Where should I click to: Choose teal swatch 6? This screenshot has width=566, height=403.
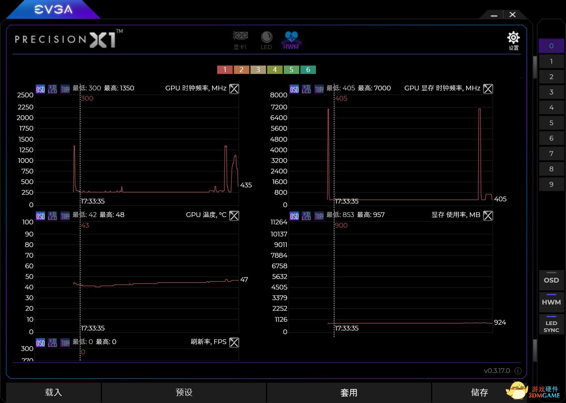tap(308, 70)
